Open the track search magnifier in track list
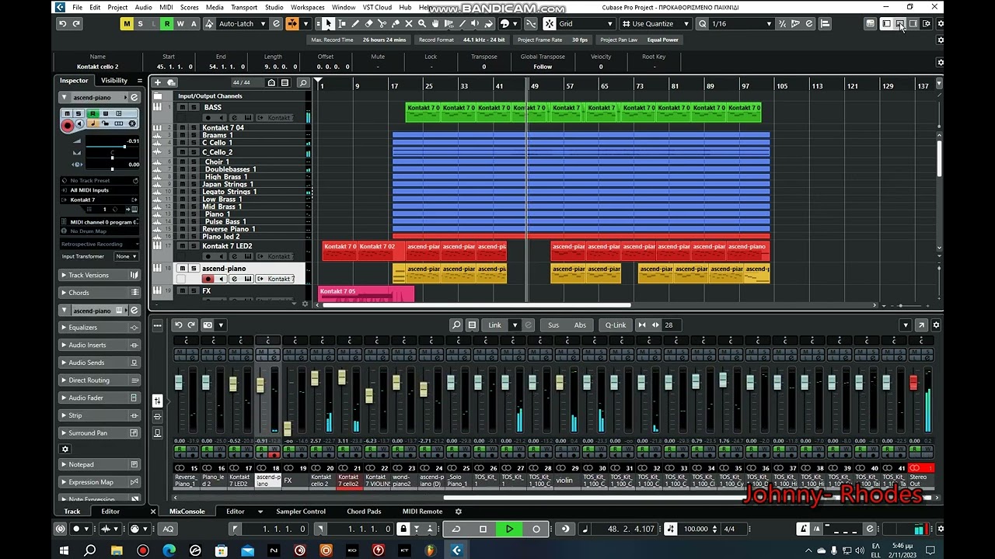Image resolution: width=995 pixels, height=559 pixels. 302,82
